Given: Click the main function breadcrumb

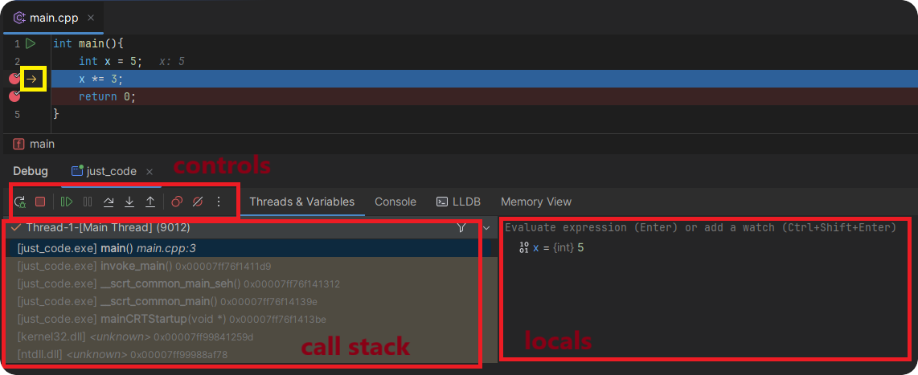Looking at the screenshot, I should 34,144.
